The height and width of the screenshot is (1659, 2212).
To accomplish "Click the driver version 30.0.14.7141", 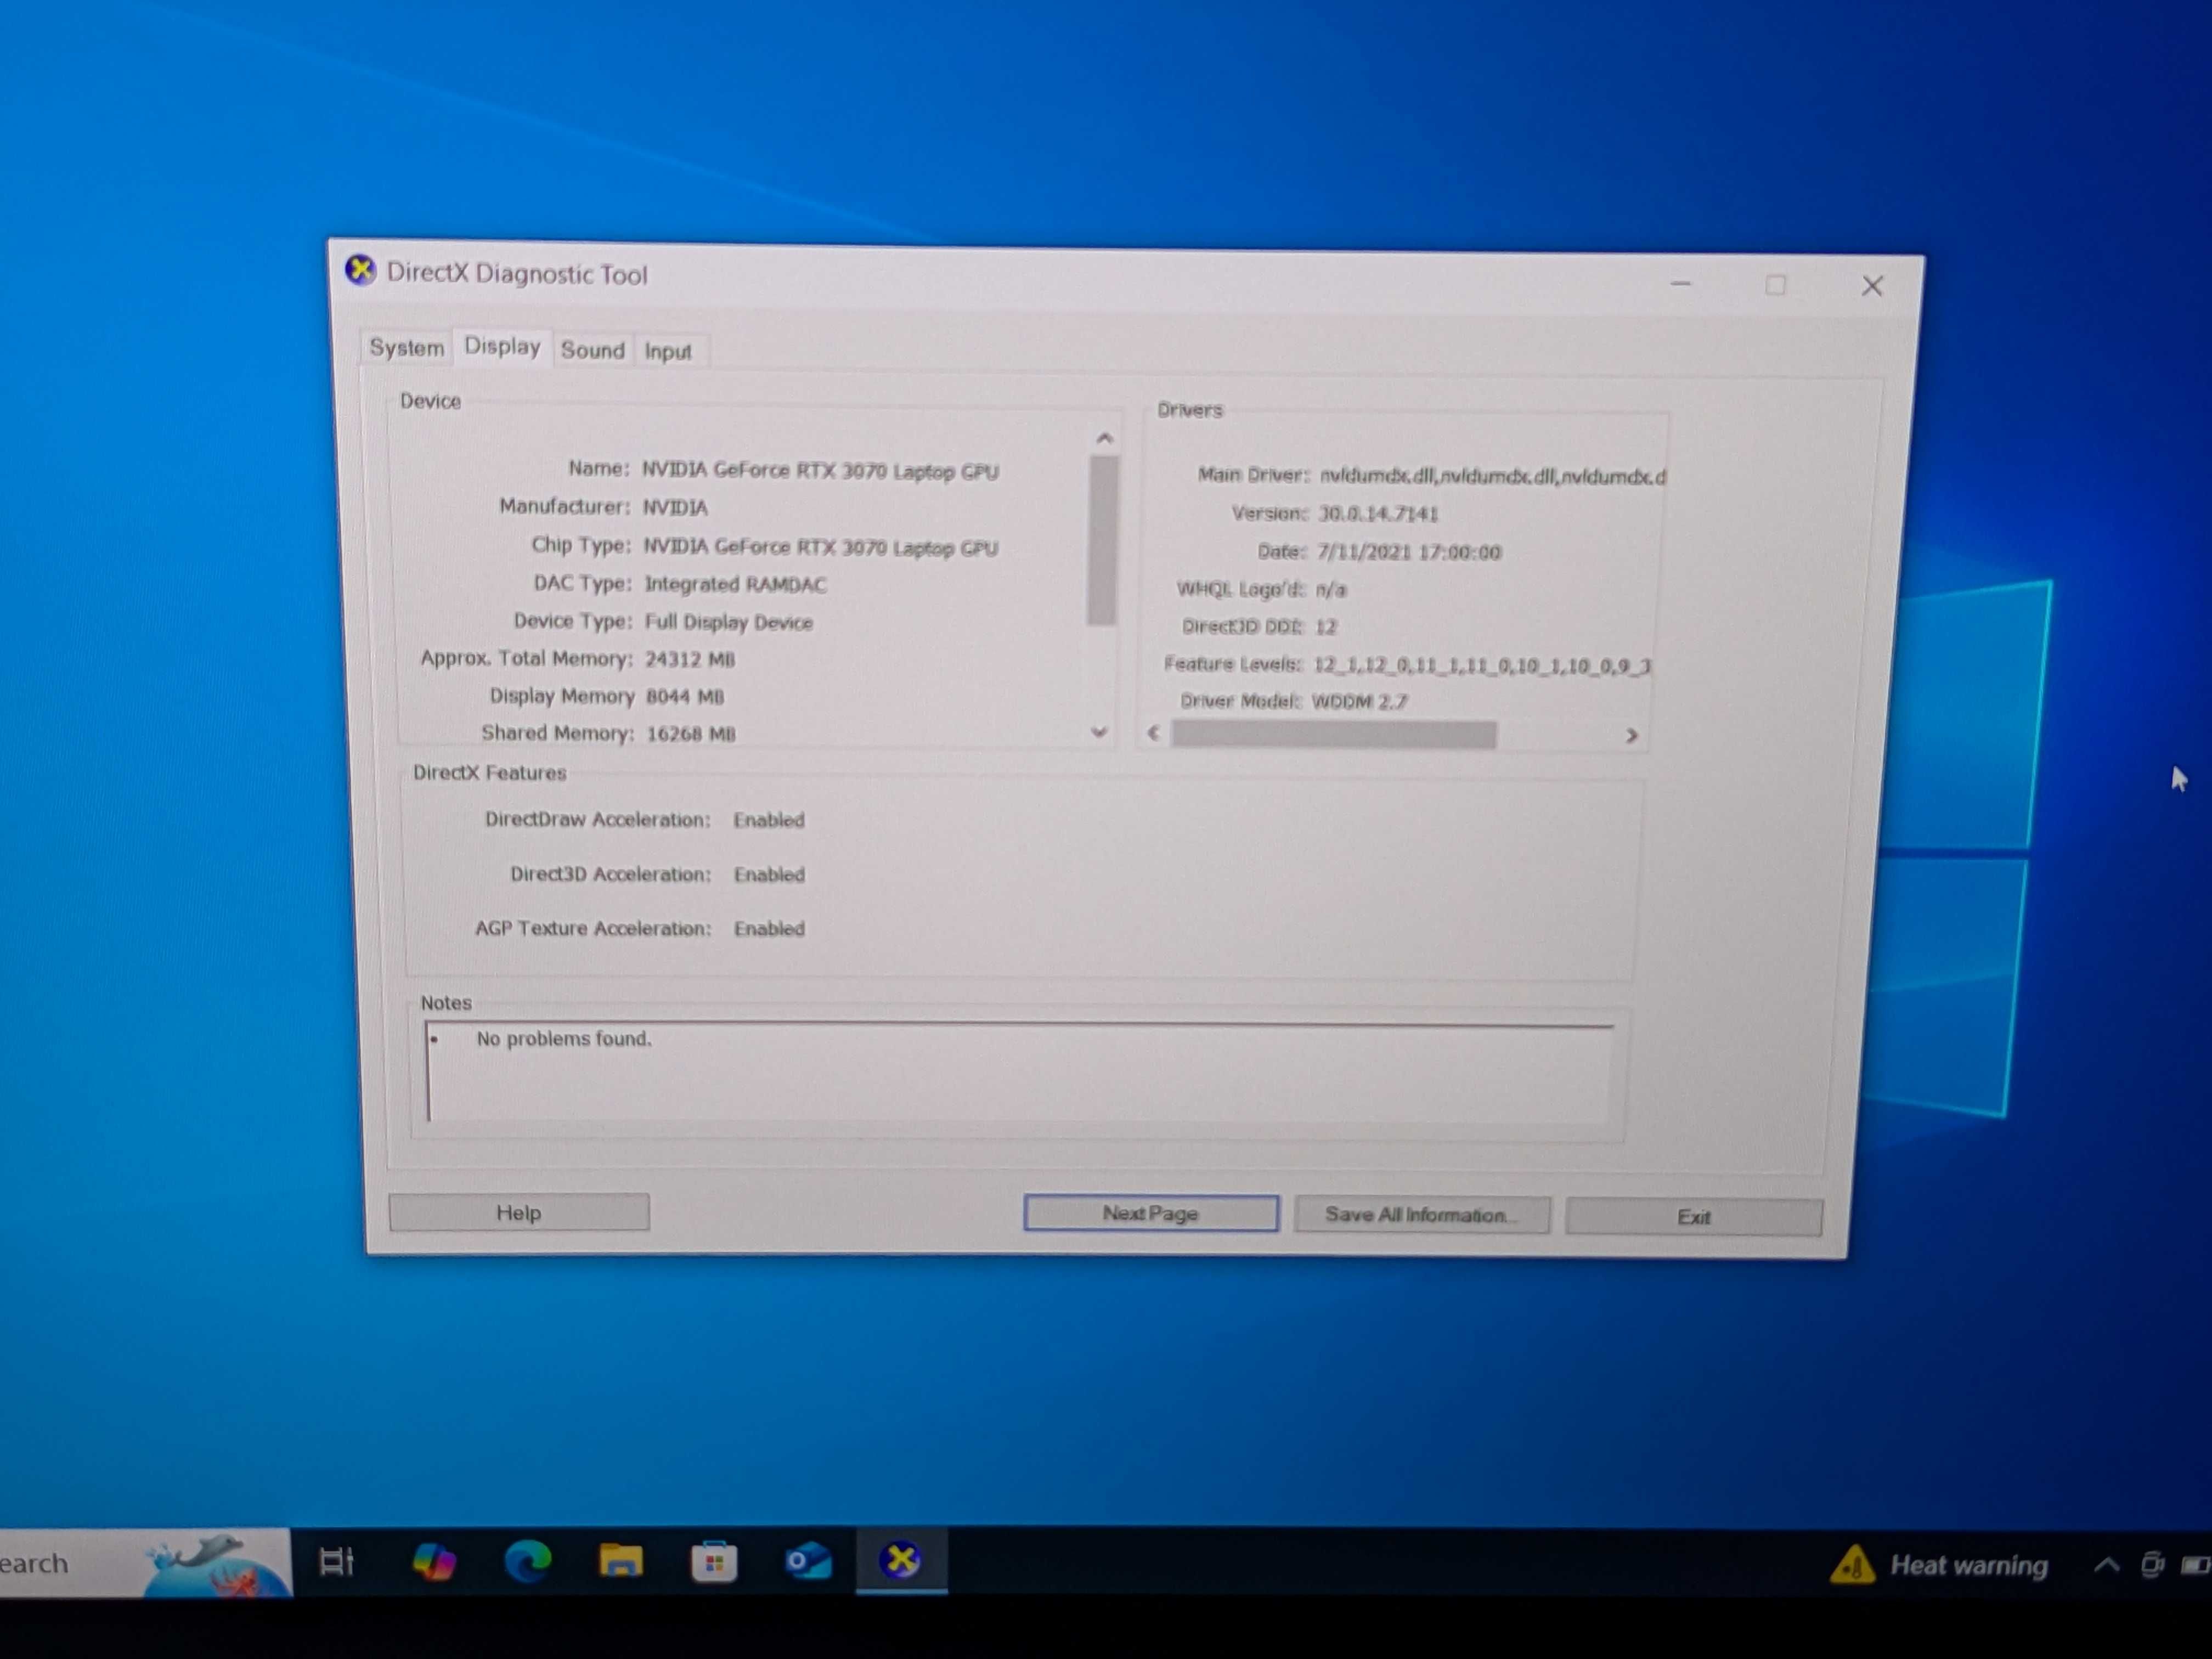I will [x=1378, y=514].
